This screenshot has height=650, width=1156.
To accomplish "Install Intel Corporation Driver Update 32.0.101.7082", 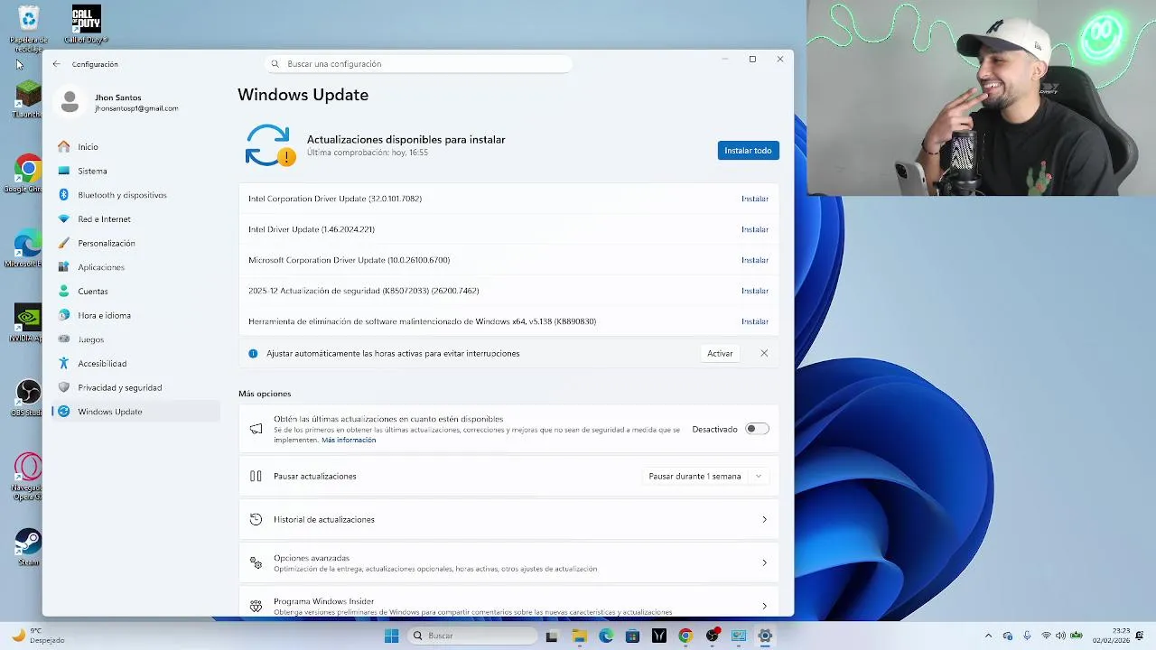I will tap(755, 199).
